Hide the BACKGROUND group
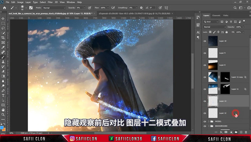 pos(205,126)
